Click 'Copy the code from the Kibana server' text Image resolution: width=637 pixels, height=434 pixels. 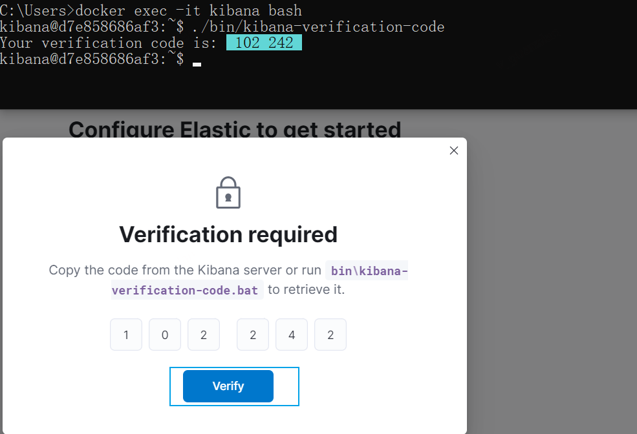pyautogui.click(x=166, y=270)
